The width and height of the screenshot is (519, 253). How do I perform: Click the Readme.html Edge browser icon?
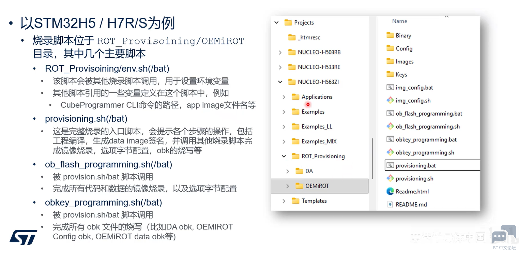point(390,191)
